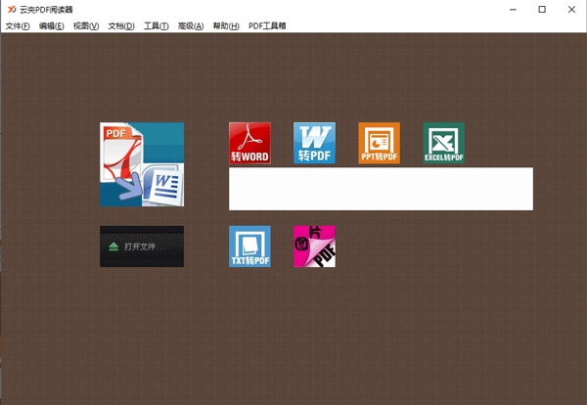Close the 云夹PDF阅读器 window
Screen dimensions: 587x405
pyautogui.click(x=571, y=10)
